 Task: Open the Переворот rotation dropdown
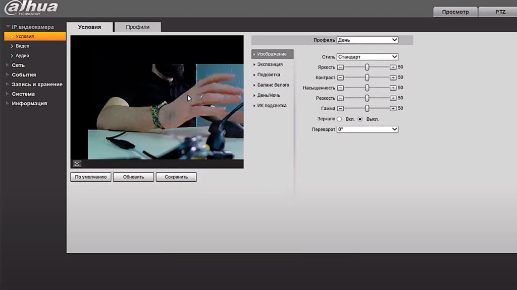click(x=368, y=129)
